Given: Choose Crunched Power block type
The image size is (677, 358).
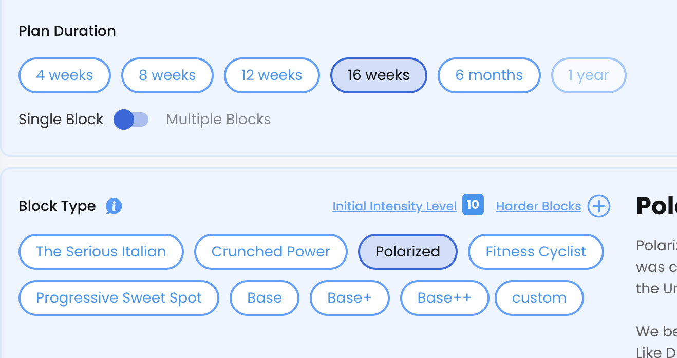Looking at the screenshot, I should (271, 252).
